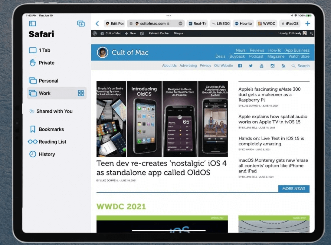331x245 pixels.
Task: Click the Cult of Mac logo avatar
Action: (102, 52)
